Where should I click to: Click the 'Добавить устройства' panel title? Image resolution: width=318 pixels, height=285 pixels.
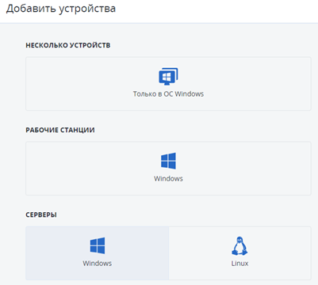[x=61, y=9]
